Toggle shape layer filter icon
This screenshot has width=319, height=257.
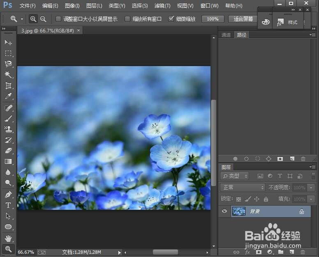coord(290,176)
